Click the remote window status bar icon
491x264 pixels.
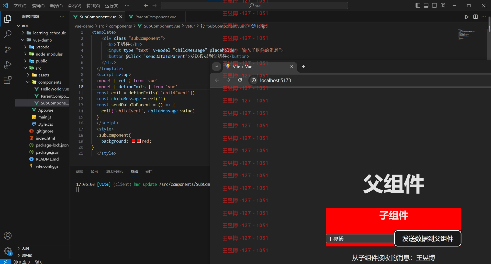tap(5, 262)
